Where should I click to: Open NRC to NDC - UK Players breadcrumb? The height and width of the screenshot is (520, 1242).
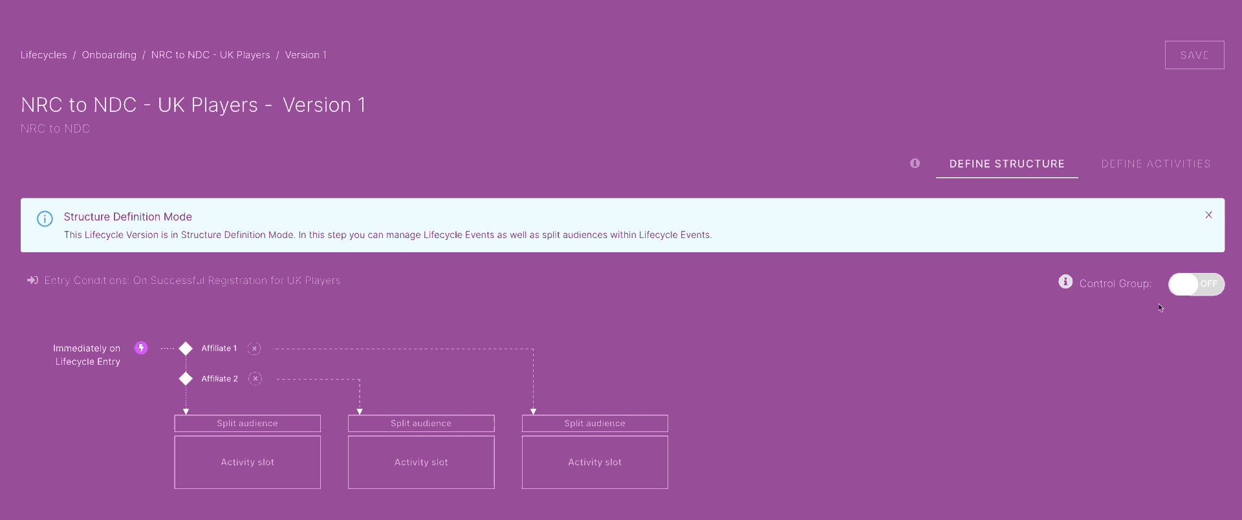coord(210,55)
